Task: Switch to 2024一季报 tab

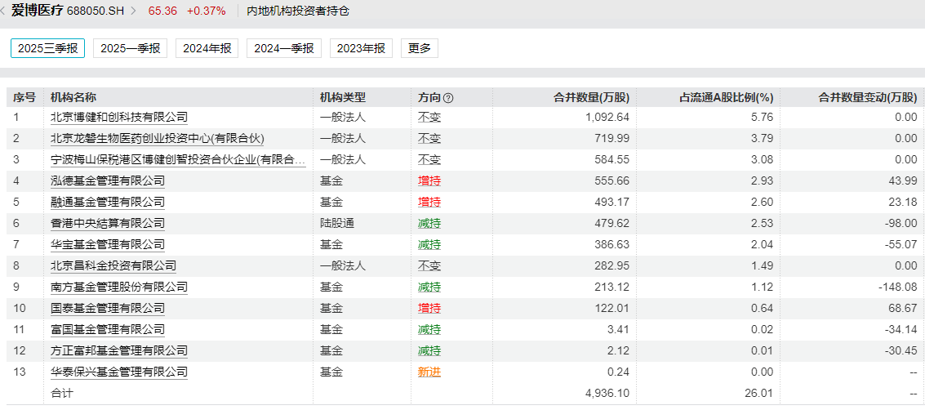Action: point(283,48)
